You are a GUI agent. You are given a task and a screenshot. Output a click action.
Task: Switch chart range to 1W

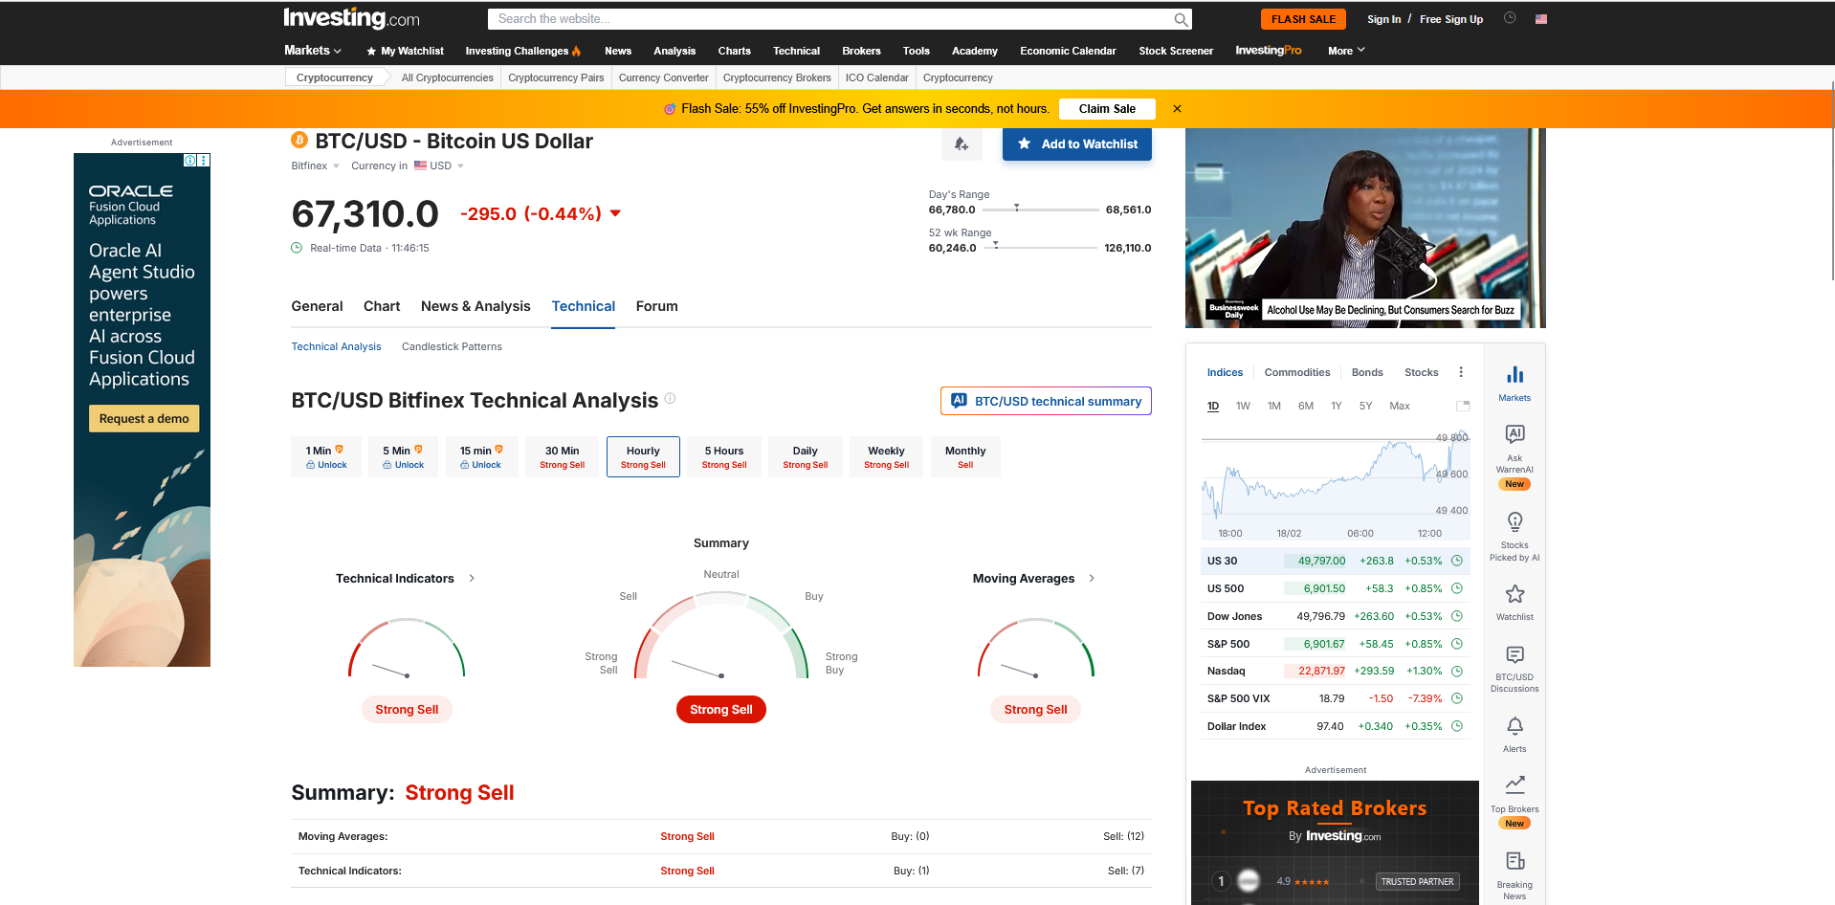click(1243, 406)
